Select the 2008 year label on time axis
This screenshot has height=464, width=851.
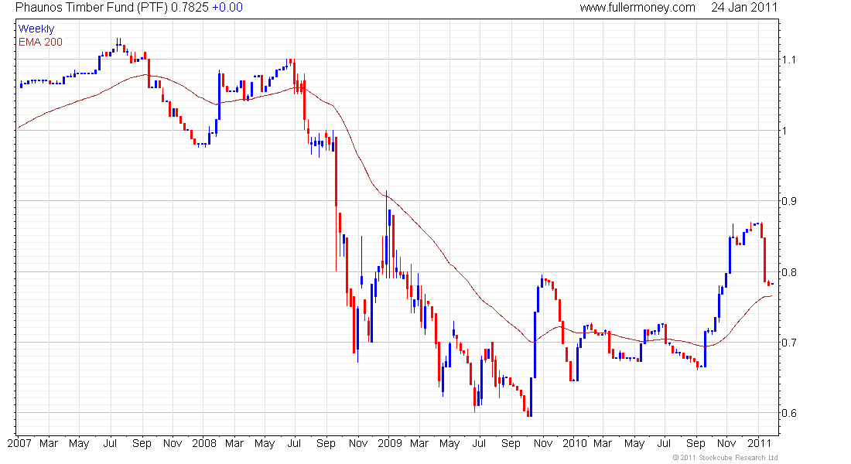click(204, 443)
